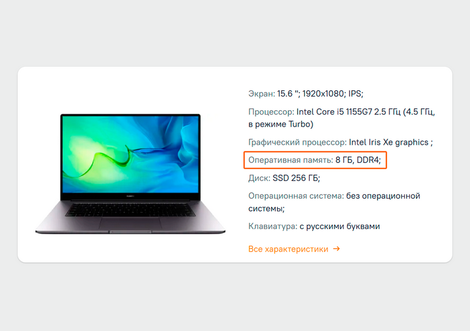Click the Операционная система specification line
This screenshot has height=331, width=470.
[334, 202]
